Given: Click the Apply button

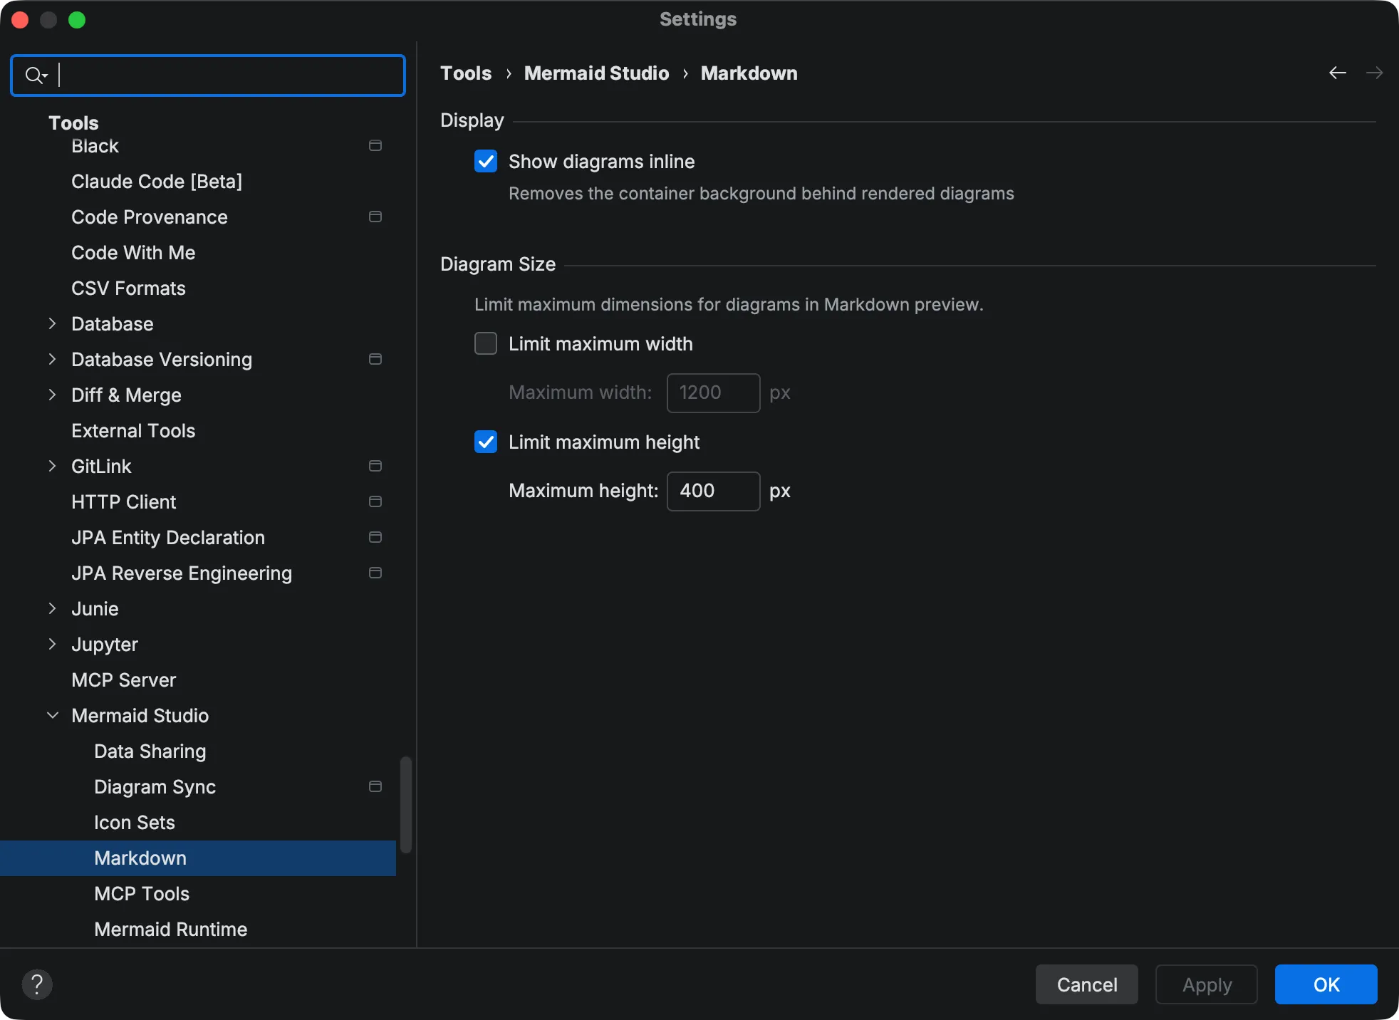Looking at the screenshot, I should click(1206, 984).
